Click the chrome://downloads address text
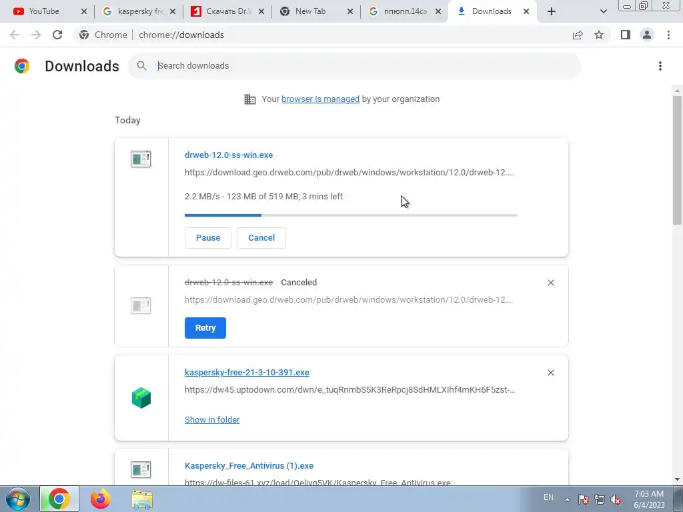 tap(181, 35)
